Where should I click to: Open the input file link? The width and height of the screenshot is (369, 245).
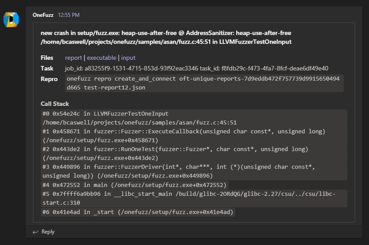[x=128, y=58]
